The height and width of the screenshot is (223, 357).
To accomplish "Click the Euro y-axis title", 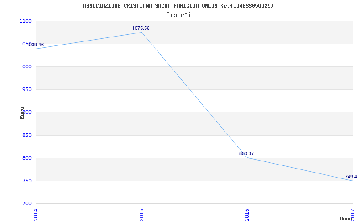I will (x=22, y=113).
